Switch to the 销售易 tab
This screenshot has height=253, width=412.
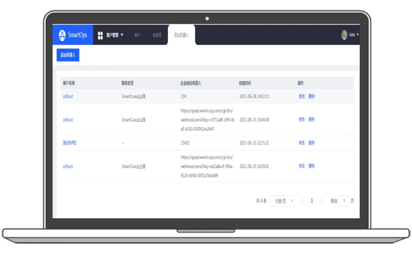point(157,35)
